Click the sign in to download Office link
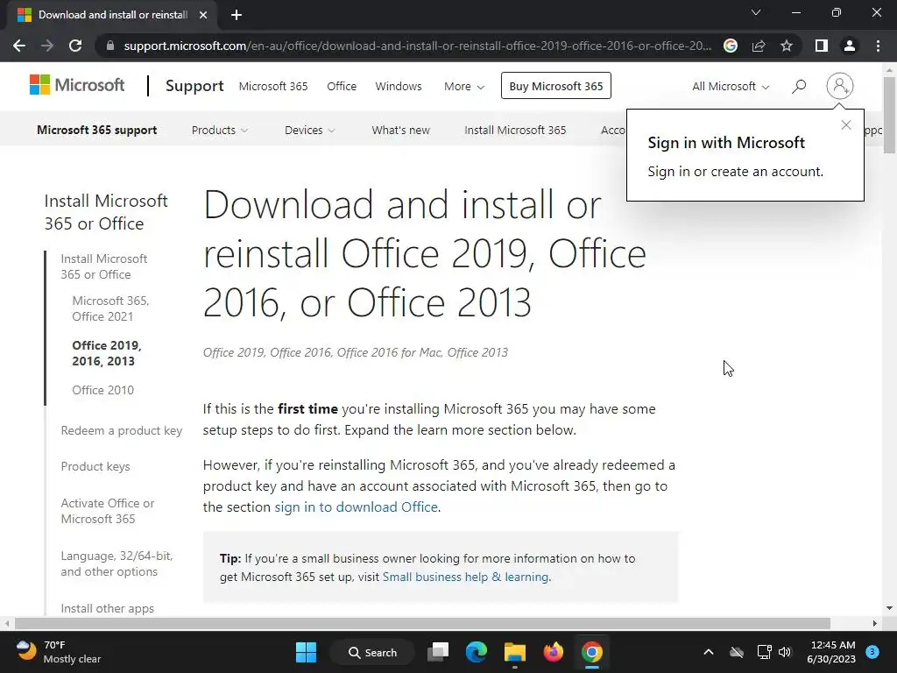This screenshot has width=897, height=673. click(356, 507)
